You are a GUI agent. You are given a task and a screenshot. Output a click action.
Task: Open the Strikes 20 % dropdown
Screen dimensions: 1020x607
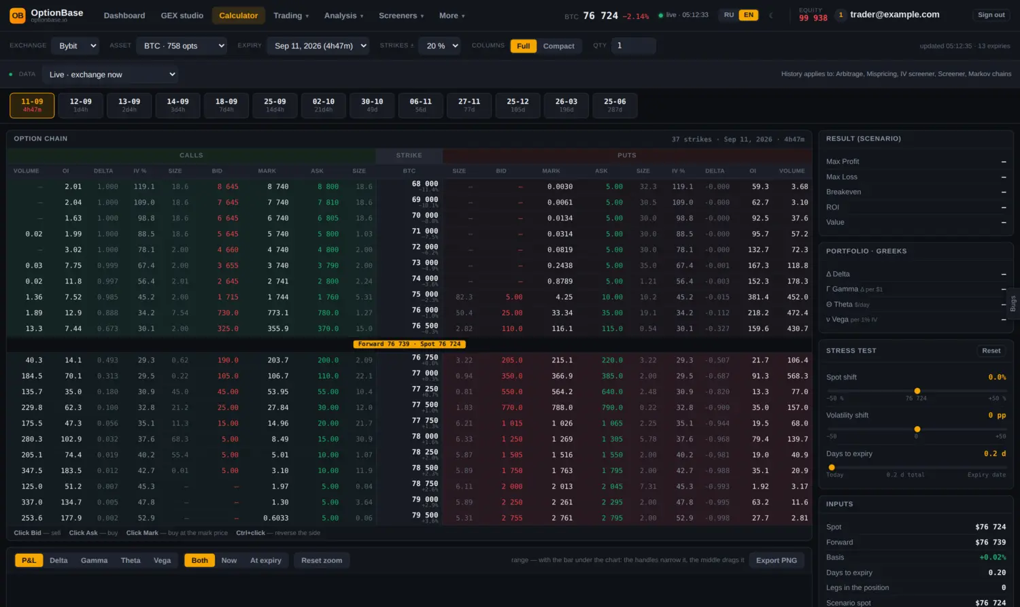[x=439, y=46]
